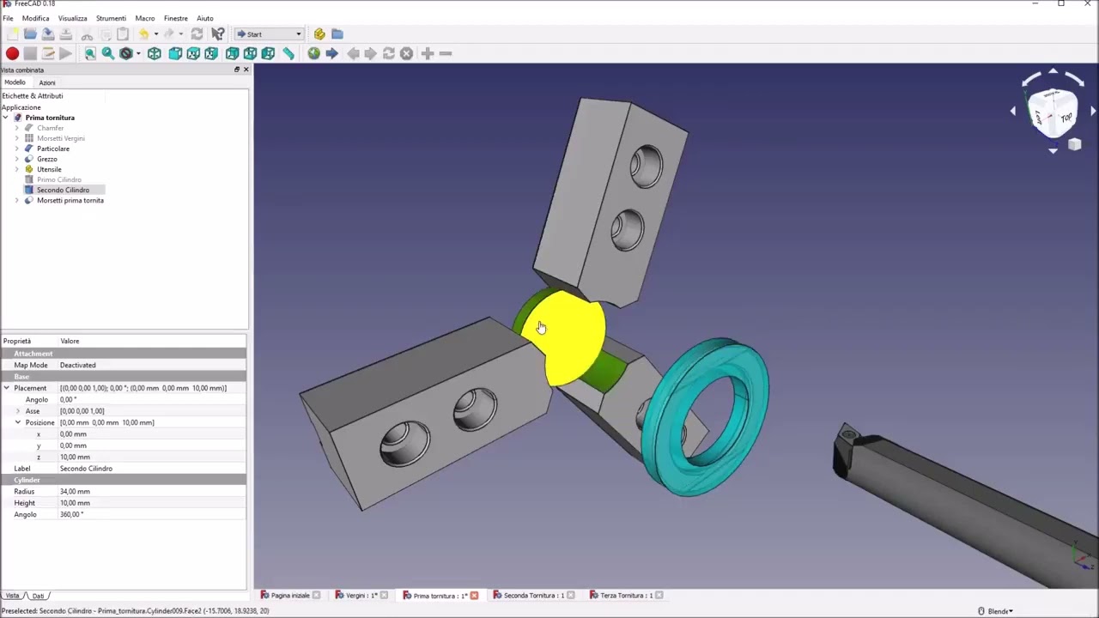The height and width of the screenshot is (618, 1099).
Task: Activate the What's This help cursor icon
Action: (217, 34)
